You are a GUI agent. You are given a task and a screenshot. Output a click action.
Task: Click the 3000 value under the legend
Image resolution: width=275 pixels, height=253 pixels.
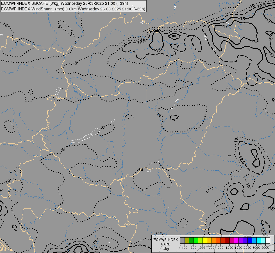click(256, 248)
